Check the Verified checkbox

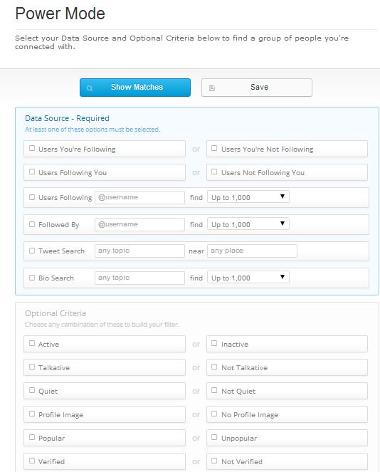[x=32, y=461]
